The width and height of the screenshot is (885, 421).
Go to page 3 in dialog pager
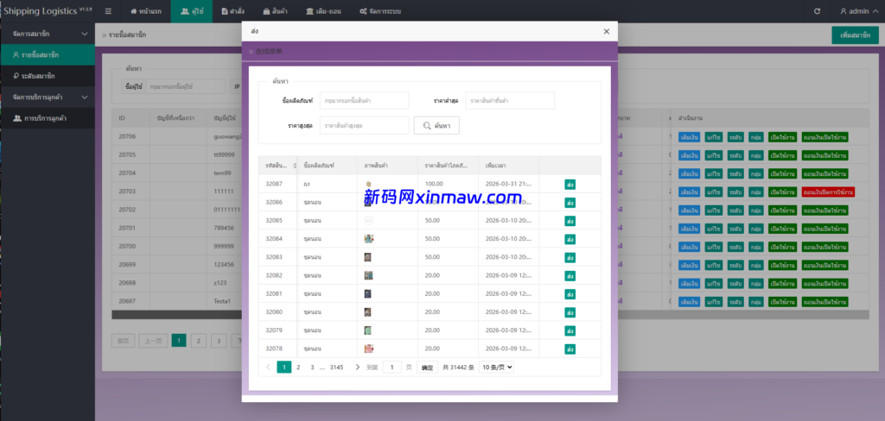[x=312, y=367]
